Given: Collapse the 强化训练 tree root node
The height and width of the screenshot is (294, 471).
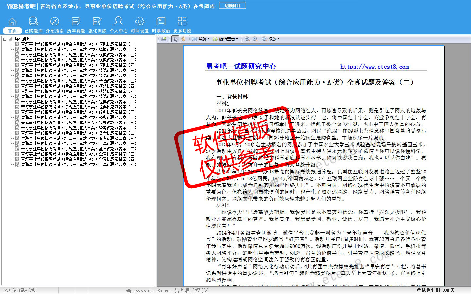Looking at the screenshot, I should tap(5, 39).
